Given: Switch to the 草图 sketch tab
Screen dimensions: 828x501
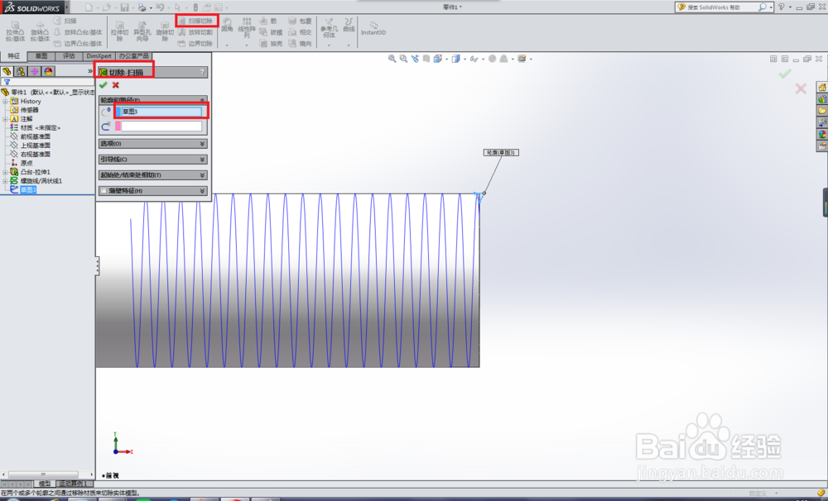Looking at the screenshot, I should coord(41,56).
